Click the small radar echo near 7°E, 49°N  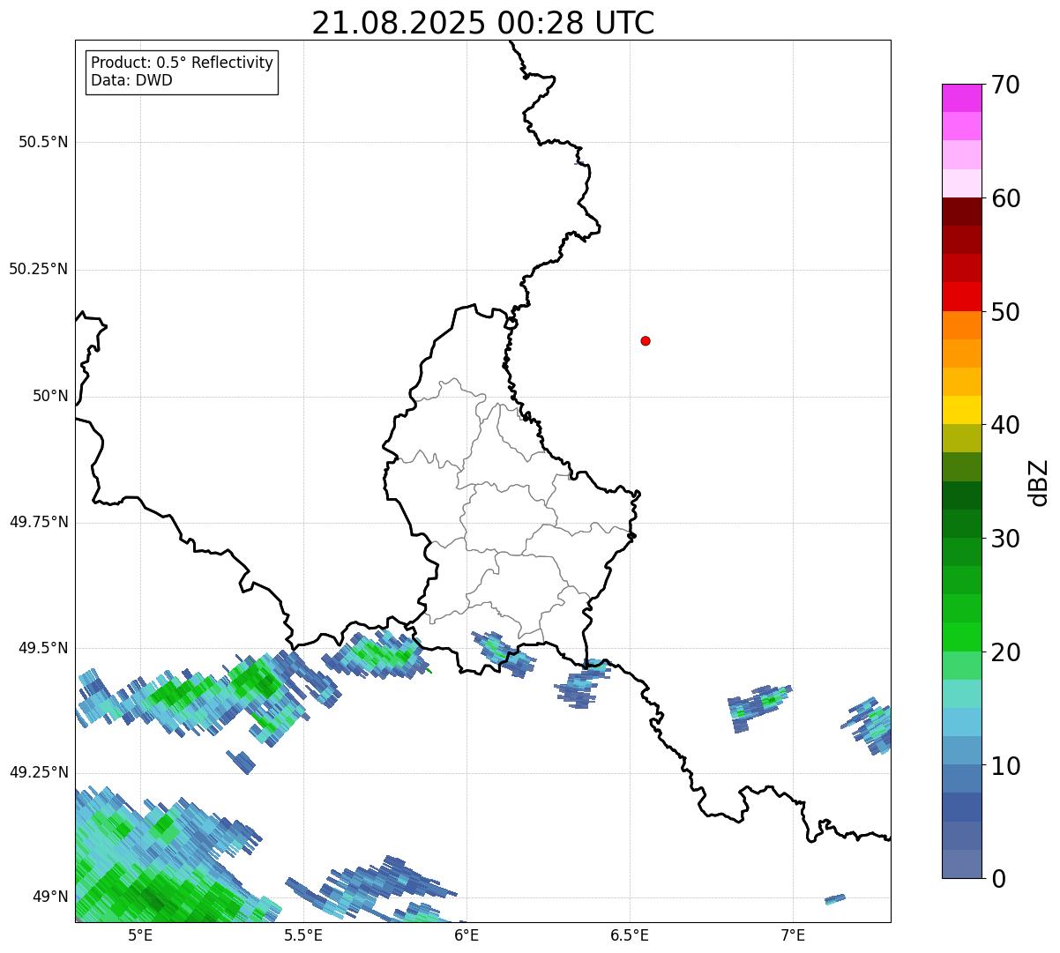coord(835,899)
